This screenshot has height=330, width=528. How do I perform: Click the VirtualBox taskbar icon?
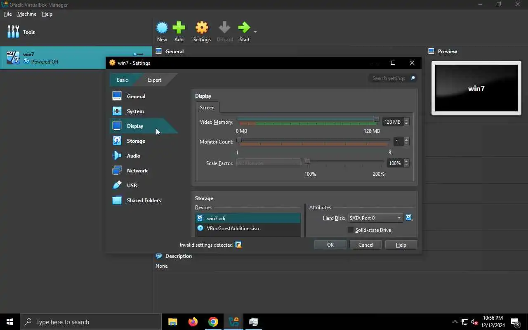pos(233,322)
